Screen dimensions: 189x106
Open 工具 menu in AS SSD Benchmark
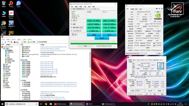coord(85,7)
